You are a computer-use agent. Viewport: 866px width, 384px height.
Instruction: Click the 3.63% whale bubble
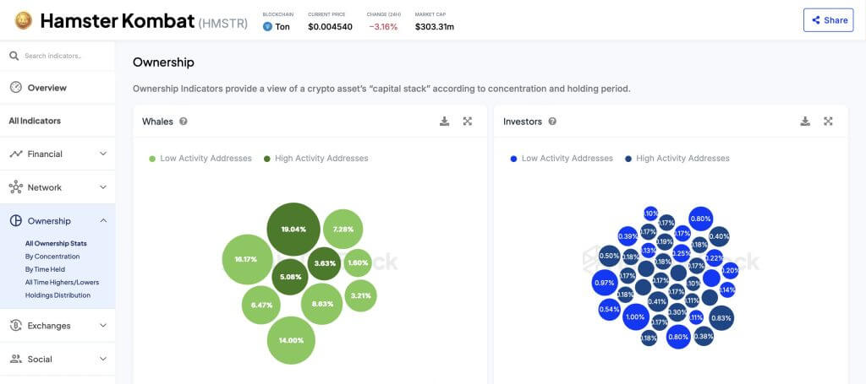[x=325, y=263]
